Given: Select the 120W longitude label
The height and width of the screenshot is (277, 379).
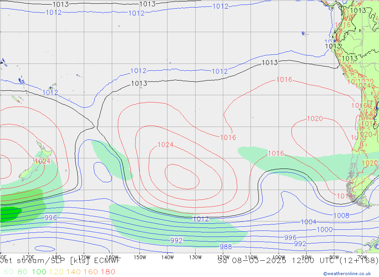Looking at the screenshot, I should (223, 257).
